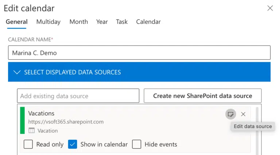Open the Add existing data source box
Viewport: 280px width, 155px height.
pos(78,96)
